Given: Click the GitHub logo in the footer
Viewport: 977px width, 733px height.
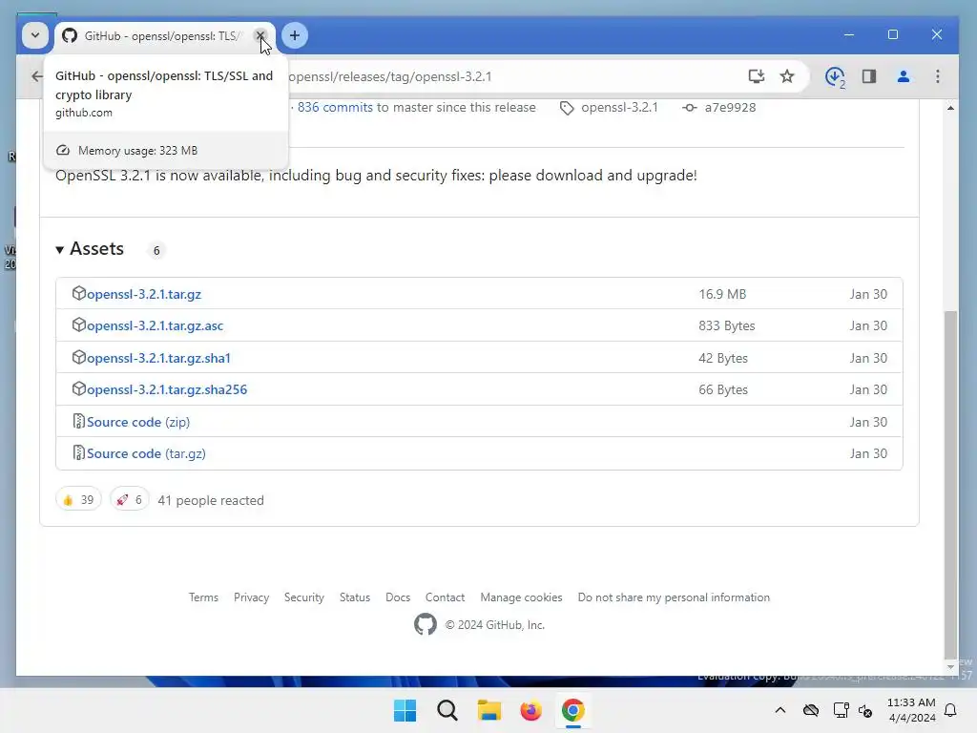Looking at the screenshot, I should [426, 624].
